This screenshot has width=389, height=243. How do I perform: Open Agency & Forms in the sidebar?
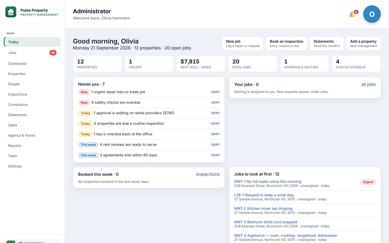[32, 135]
